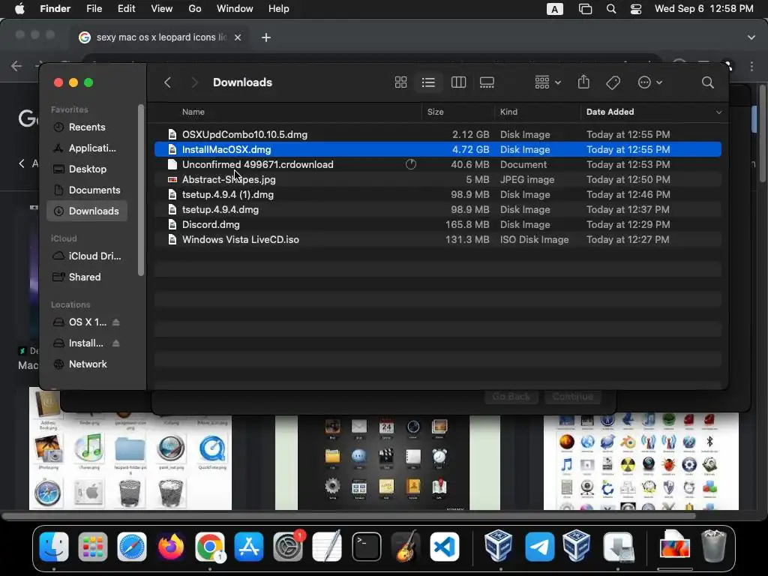The image size is (768, 576).
Task: Open Recents in Finder sidebar
Action: 87,127
